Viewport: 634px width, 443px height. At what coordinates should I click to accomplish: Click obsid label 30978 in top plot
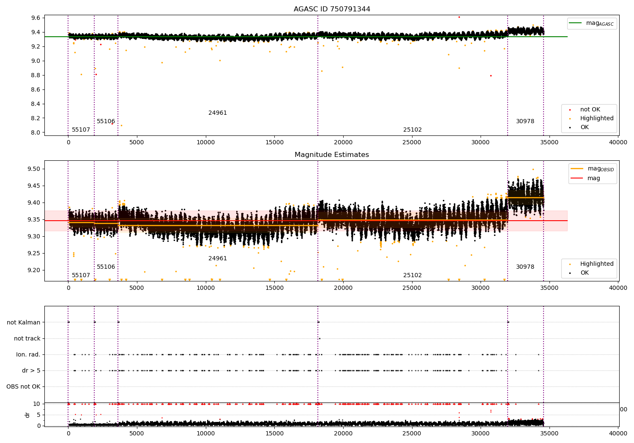click(525, 122)
